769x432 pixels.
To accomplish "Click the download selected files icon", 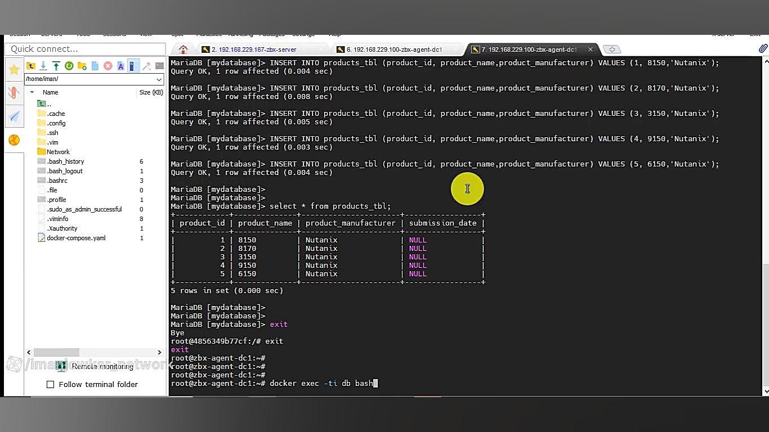I will pyautogui.click(x=43, y=66).
